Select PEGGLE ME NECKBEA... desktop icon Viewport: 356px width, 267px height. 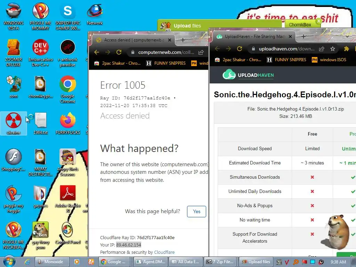(14, 235)
